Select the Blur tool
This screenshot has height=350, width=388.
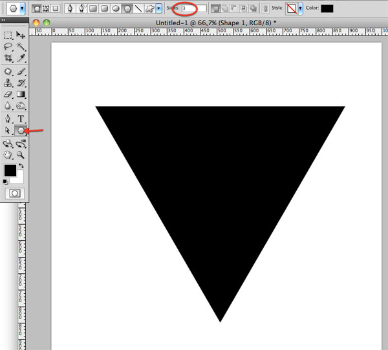pos(8,106)
